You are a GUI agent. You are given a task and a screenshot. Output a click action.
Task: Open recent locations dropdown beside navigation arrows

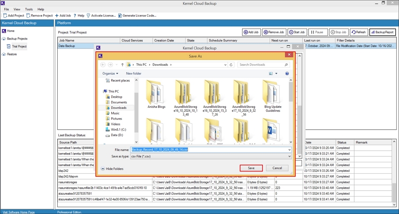pos(116,65)
